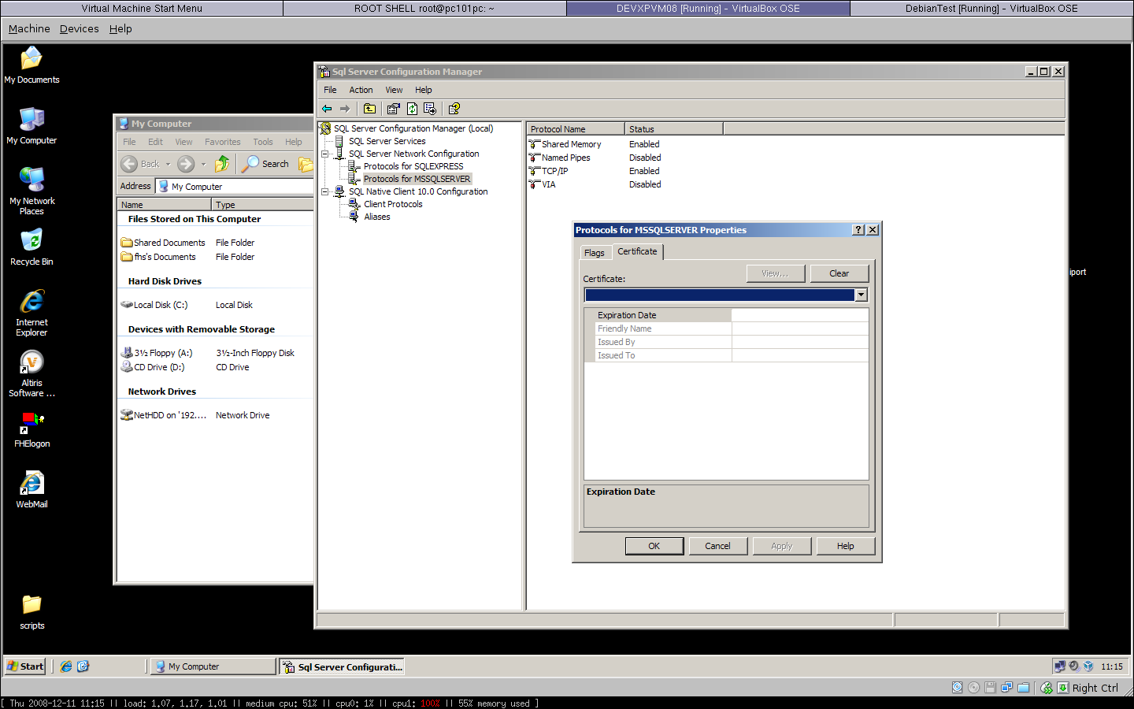1134x709 pixels.
Task: Select the Named Pipes protocol icon
Action: click(x=535, y=158)
